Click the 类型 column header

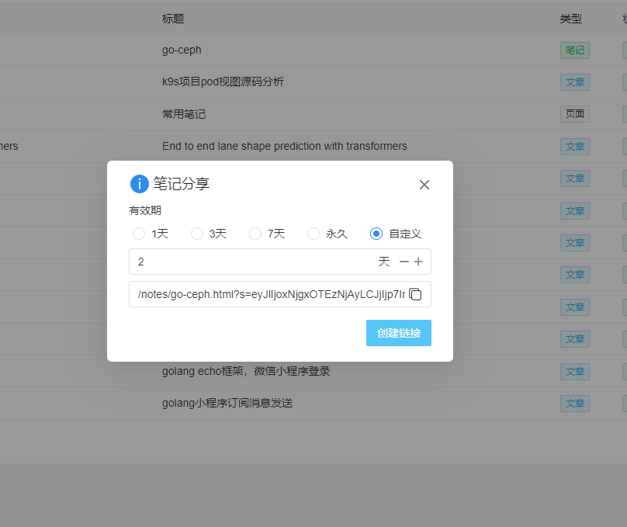[571, 19]
